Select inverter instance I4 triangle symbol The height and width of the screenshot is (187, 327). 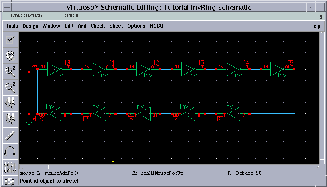click(233, 69)
